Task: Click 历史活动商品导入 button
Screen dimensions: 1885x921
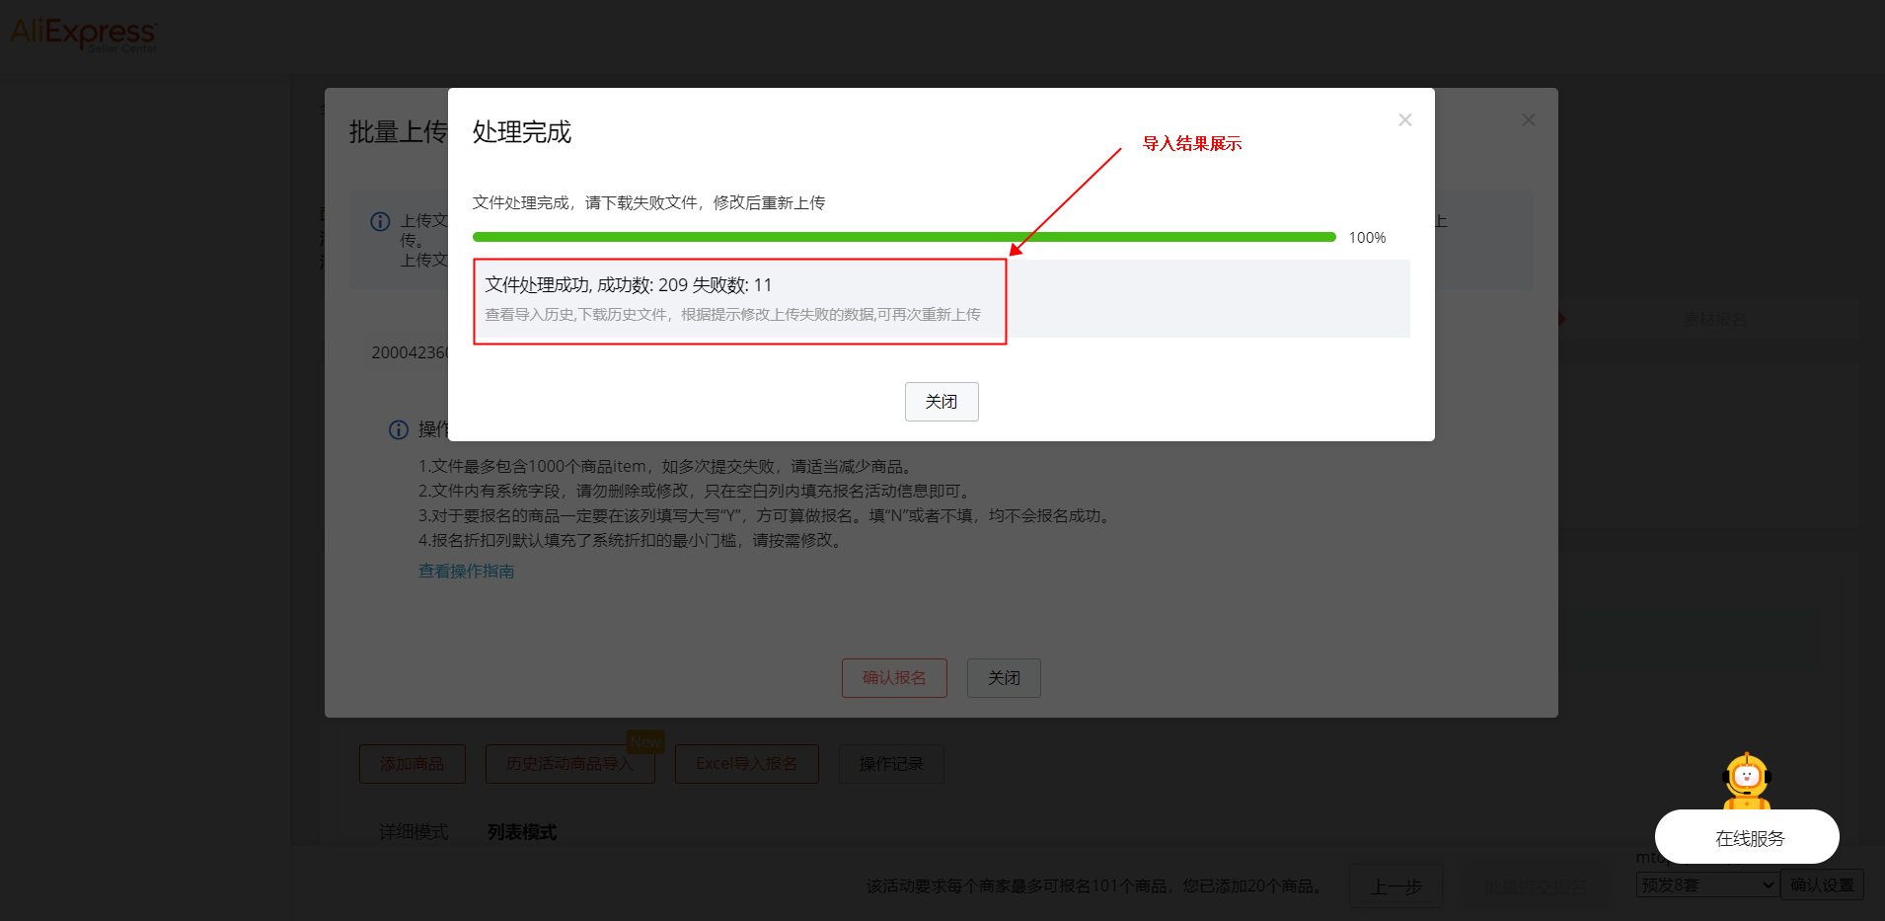Action: (x=570, y=764)
